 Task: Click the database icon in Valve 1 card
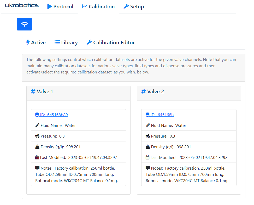tap(37, 115)
